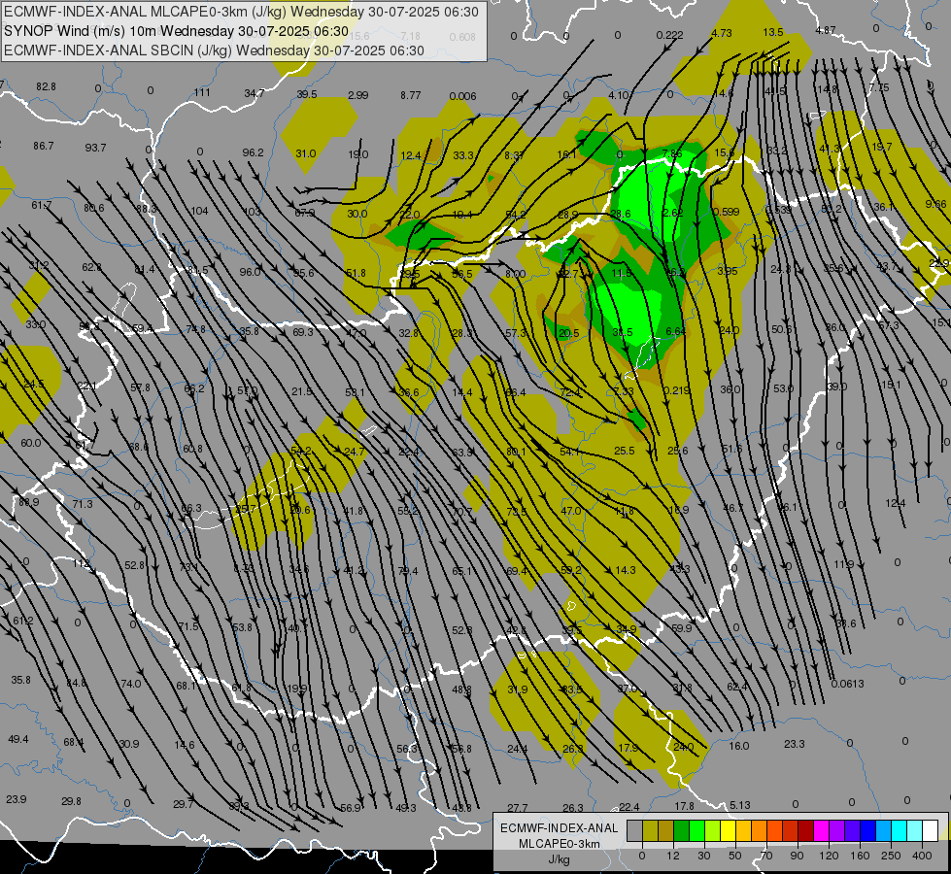This screenshot has width=951, height=874.
Task: Click the light blue legend swatch
Action: [884, 831]
